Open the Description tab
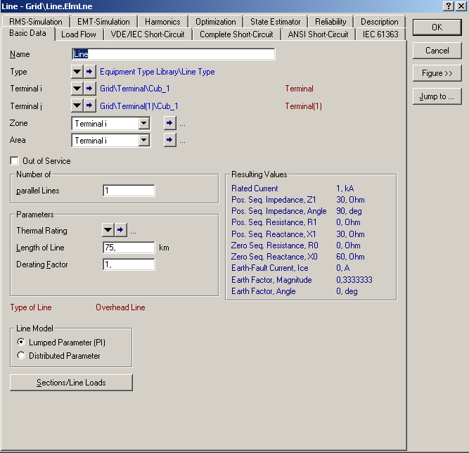The width and height of the screenshot is (469, 453). (x=379, y=22)
